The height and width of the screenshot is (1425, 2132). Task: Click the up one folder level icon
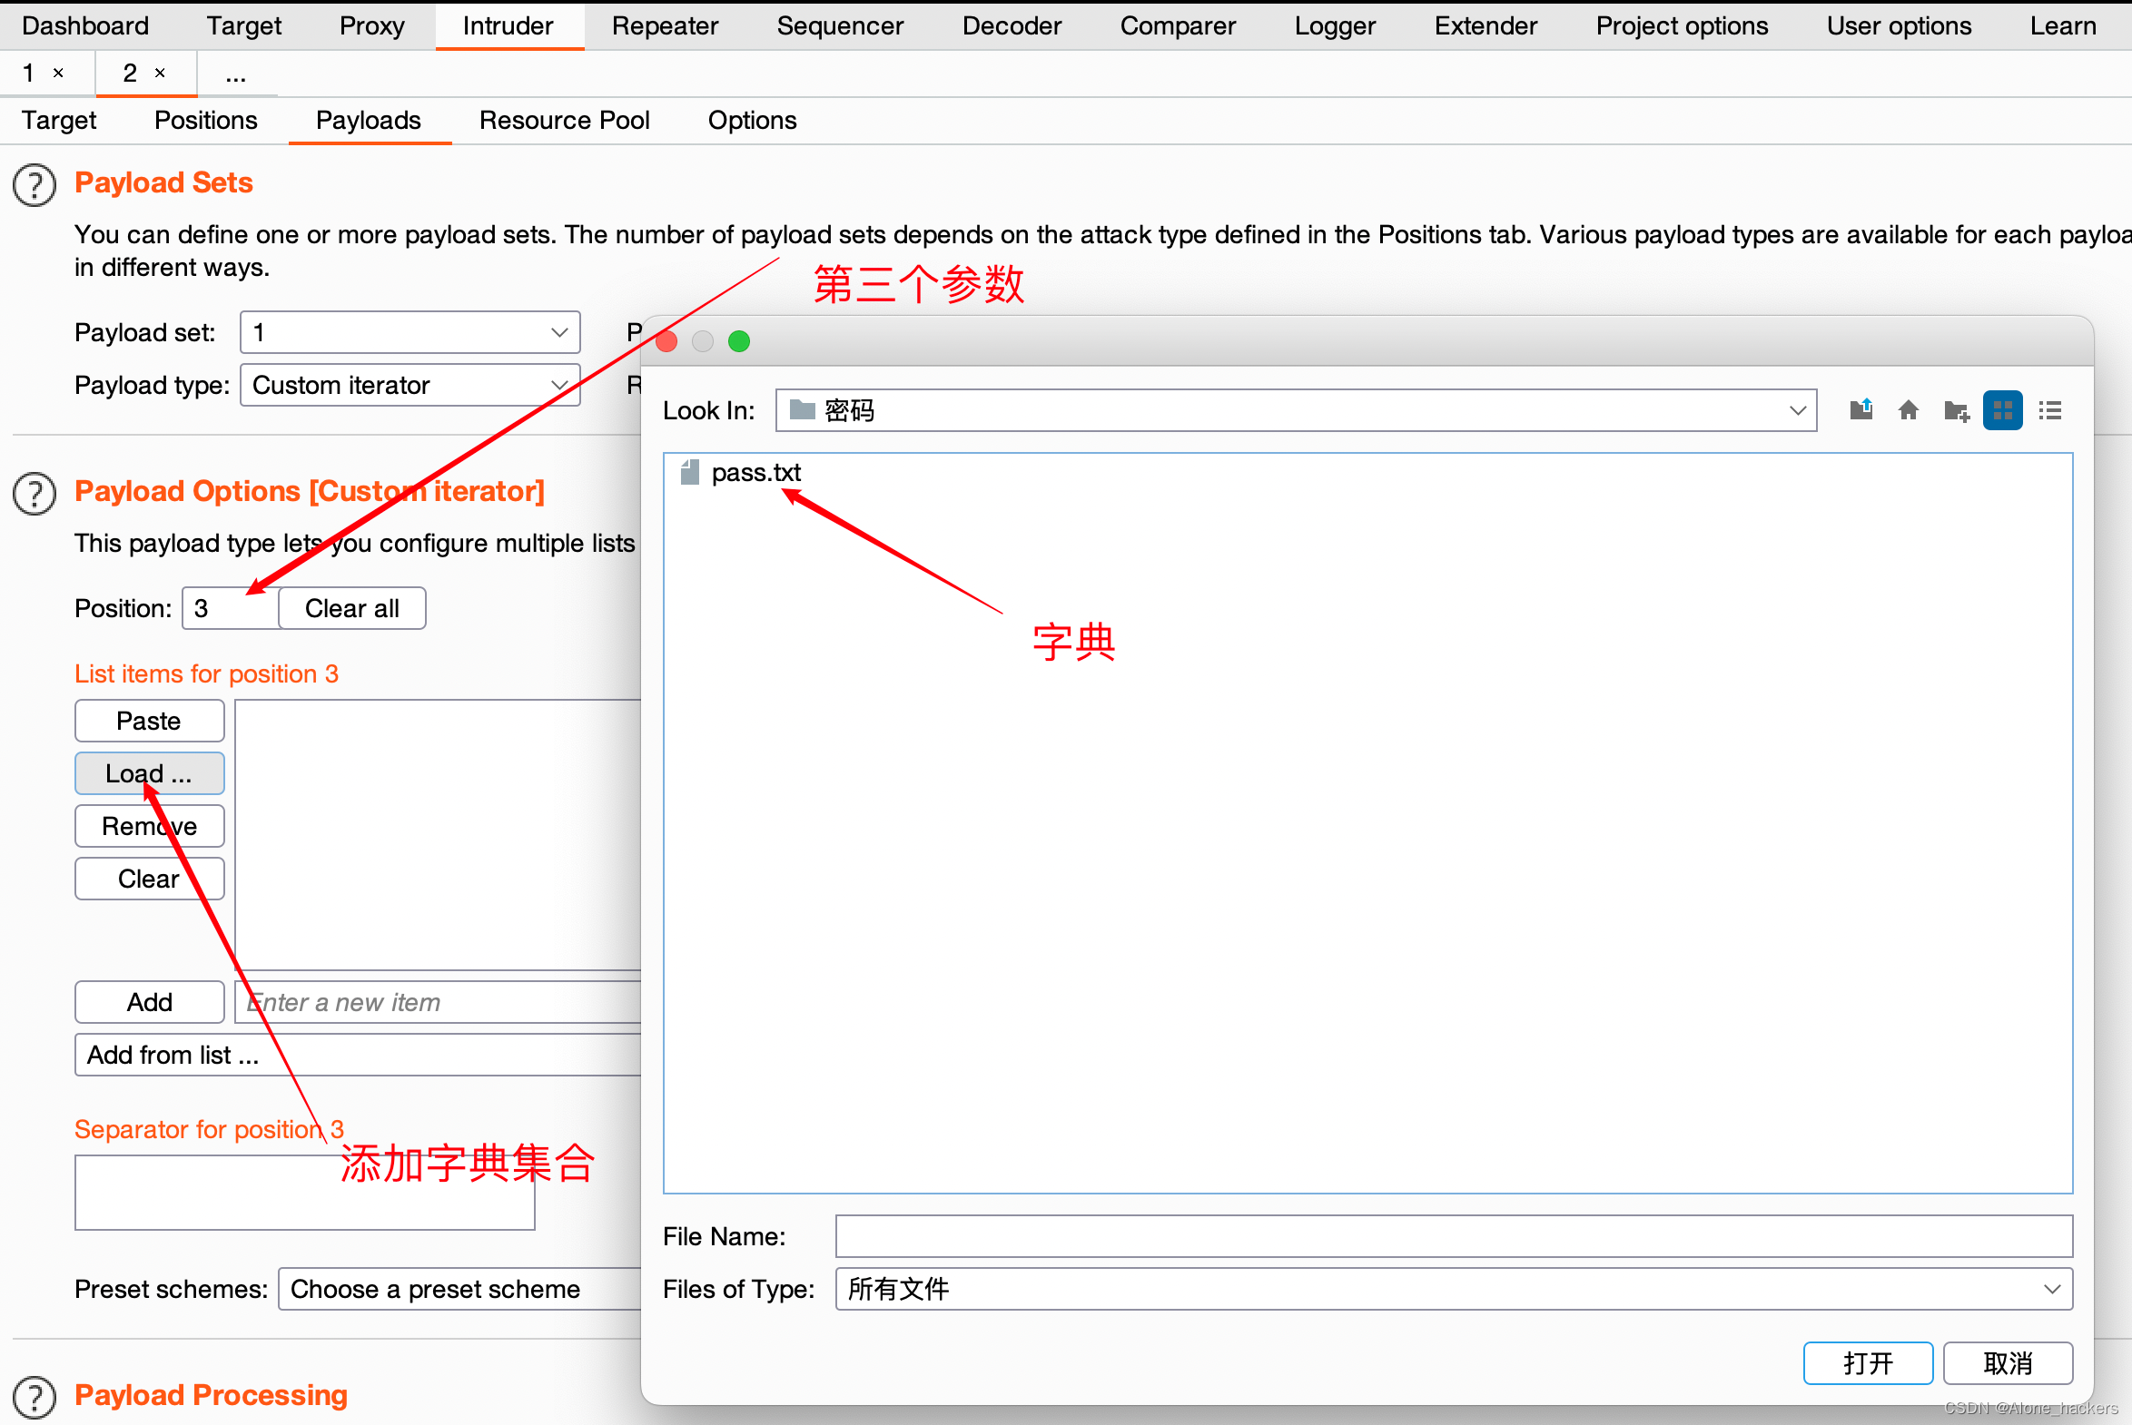coord(1861,411)
